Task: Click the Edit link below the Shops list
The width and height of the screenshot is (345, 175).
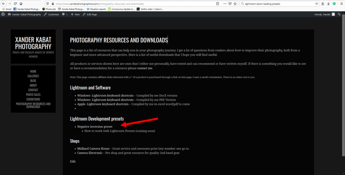Action: (73, 162)
